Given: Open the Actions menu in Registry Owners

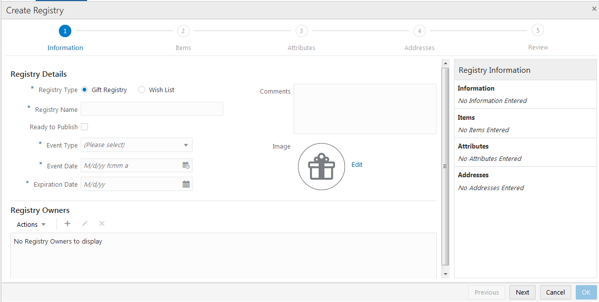Looking at the screenshot, I should (31, 224).
